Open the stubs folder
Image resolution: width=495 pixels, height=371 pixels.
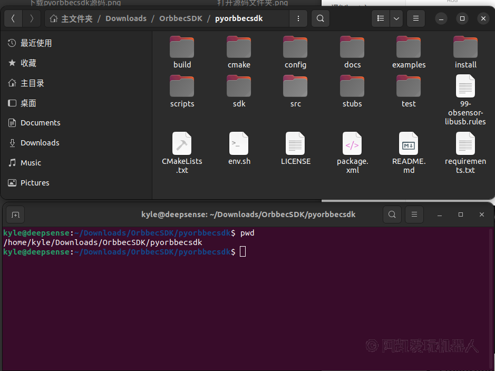(x=352, y=92)
